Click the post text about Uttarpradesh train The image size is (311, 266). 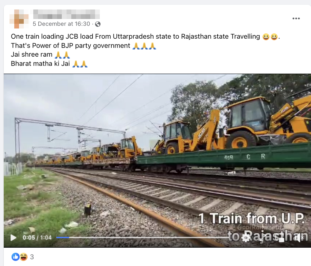pos(135,36)
